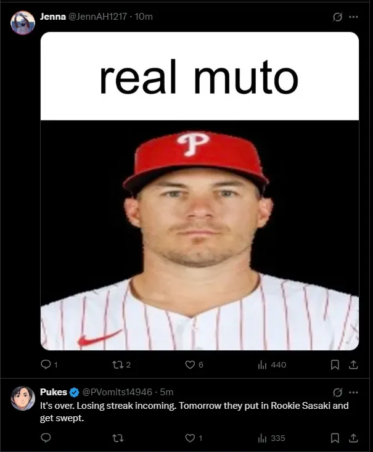Screen dimensions: 373x452
Task: Share Pukes' tweet via share icon
Action: tap(353, 438)
